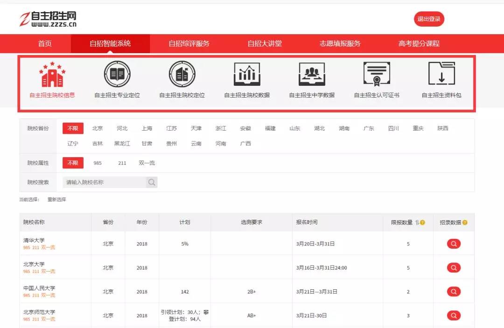
Task: Focus the 请输入院校名称 search field
Action: click(104, 182)
